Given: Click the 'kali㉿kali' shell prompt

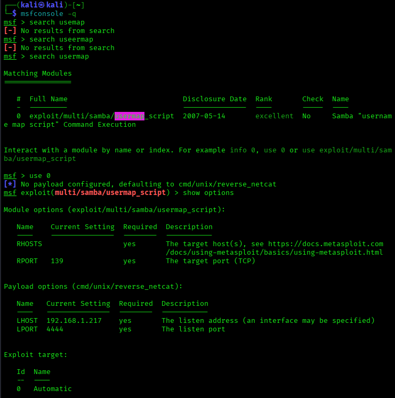Looking at the screenshot, I should 42,5.
